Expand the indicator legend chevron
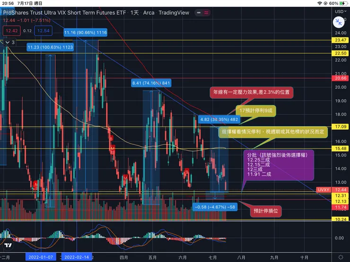Viewport: 350px width, 262px height. 8,42
